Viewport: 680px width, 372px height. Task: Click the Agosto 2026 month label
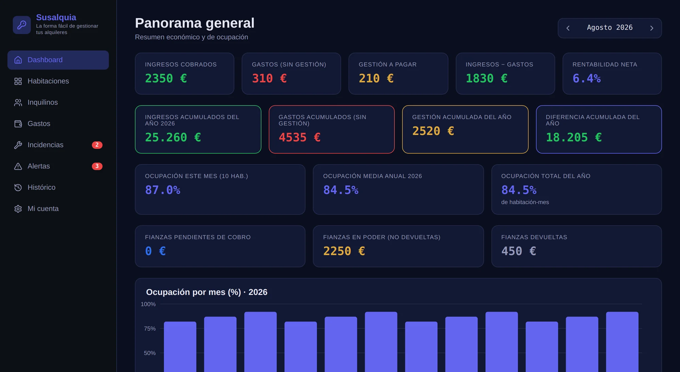[610, 28]
